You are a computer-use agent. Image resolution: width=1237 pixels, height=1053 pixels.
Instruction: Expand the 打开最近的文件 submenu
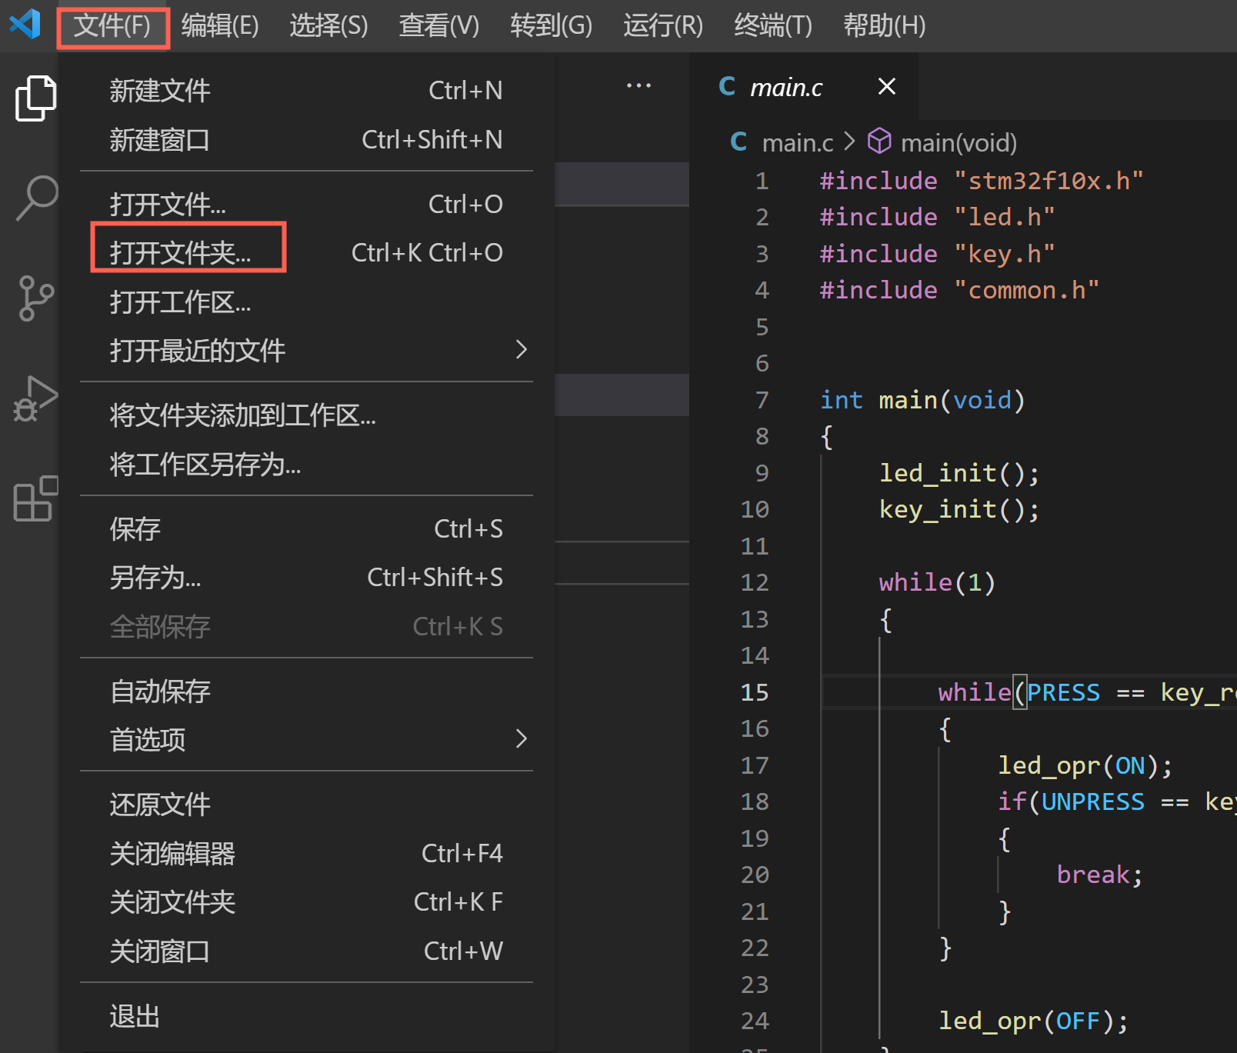pyautogui.click(x=198, y=350)
